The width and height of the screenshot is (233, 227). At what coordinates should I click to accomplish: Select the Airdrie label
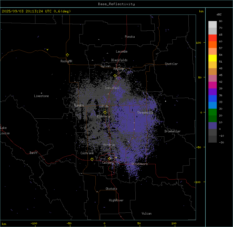coord(109,145)
